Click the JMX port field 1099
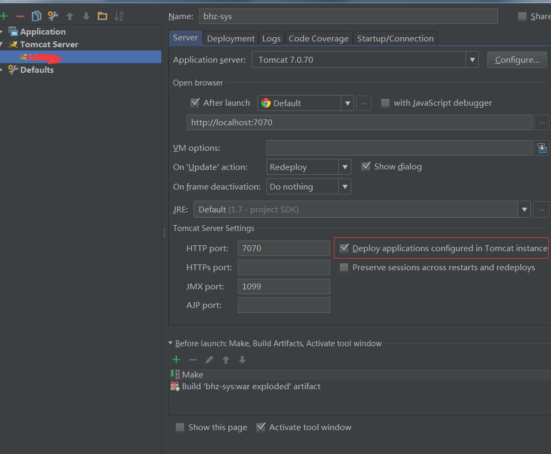551x454 pixels. pyautogui.click(x=284, y=286)
